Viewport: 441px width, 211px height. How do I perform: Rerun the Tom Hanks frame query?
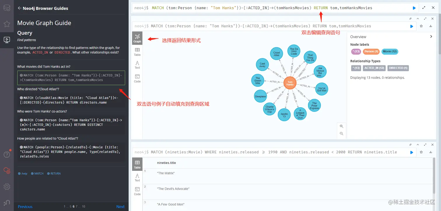(x=412, y=26)
